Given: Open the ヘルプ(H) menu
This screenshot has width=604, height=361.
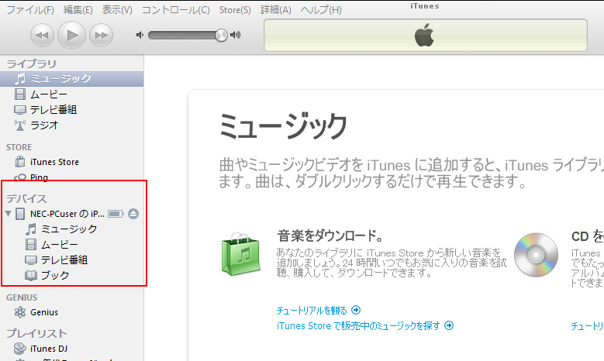Looking at the screenshot, I should (x=321, y=10).
